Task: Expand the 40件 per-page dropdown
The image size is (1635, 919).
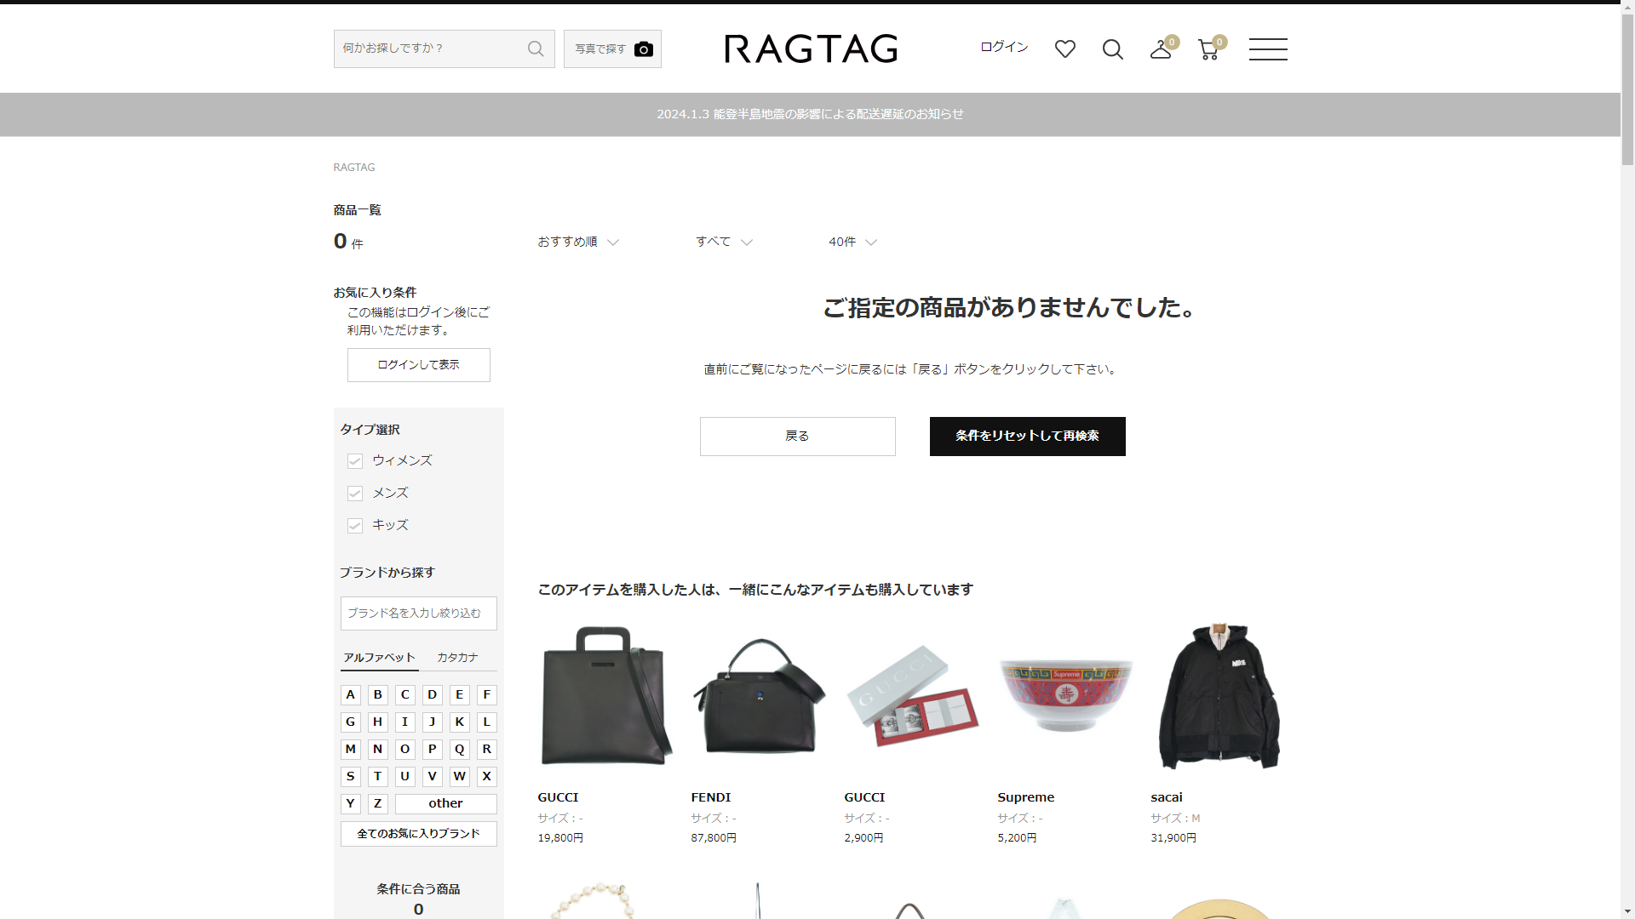Action: pos(852,242)
